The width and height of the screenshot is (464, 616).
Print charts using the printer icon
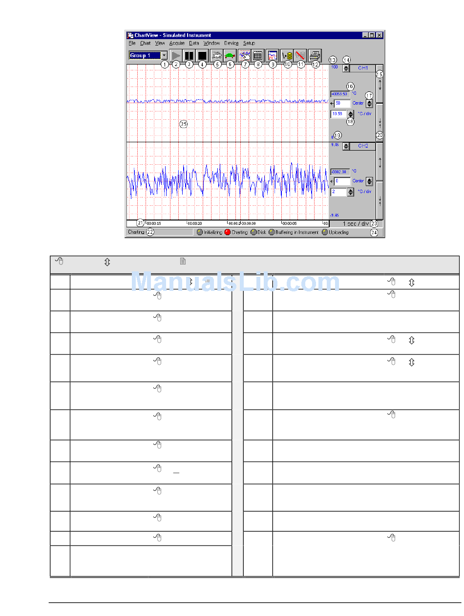[315, 55]
